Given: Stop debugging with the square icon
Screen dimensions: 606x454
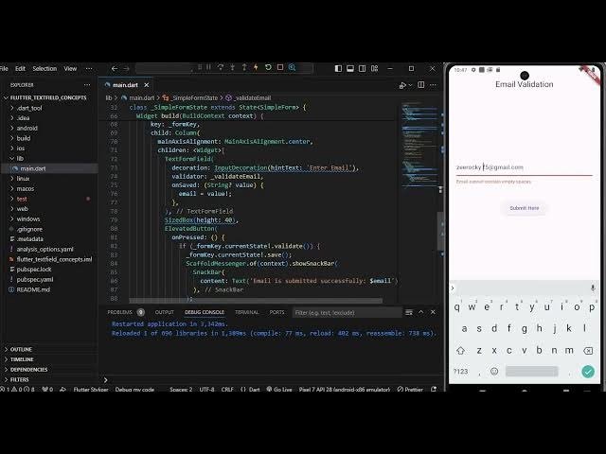Looking at the screenshot, I should coord(280,67).
